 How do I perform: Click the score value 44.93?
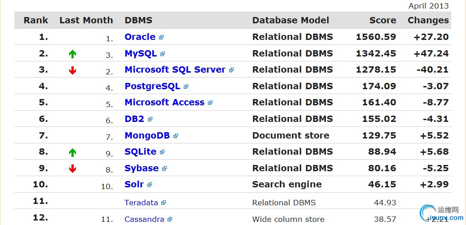tap(385, 203)
